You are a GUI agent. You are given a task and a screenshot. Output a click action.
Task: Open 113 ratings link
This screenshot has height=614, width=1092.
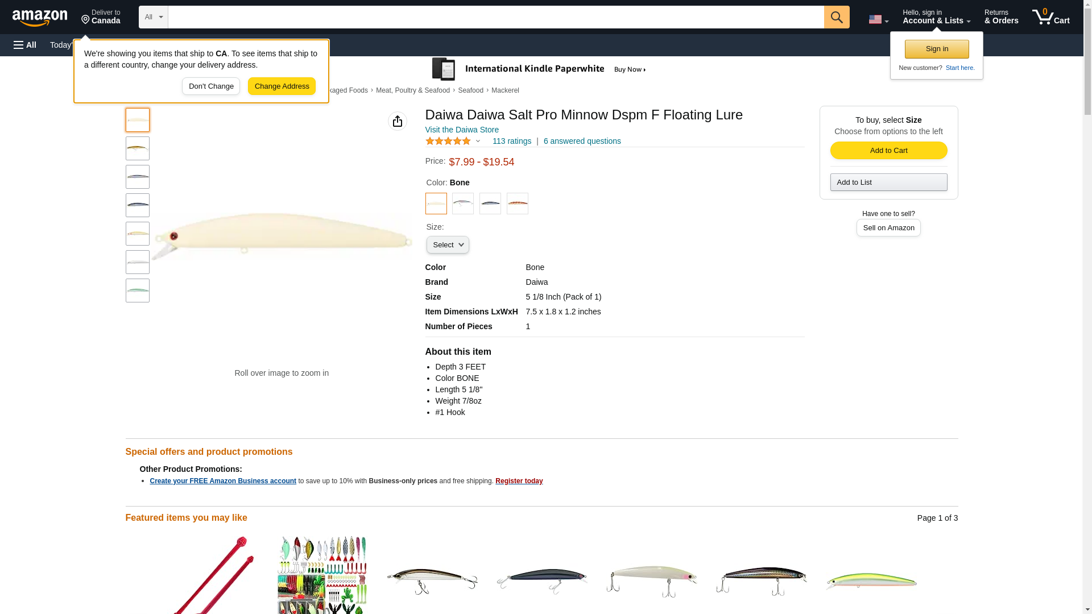pyautogui.click(x=511, y=141)
